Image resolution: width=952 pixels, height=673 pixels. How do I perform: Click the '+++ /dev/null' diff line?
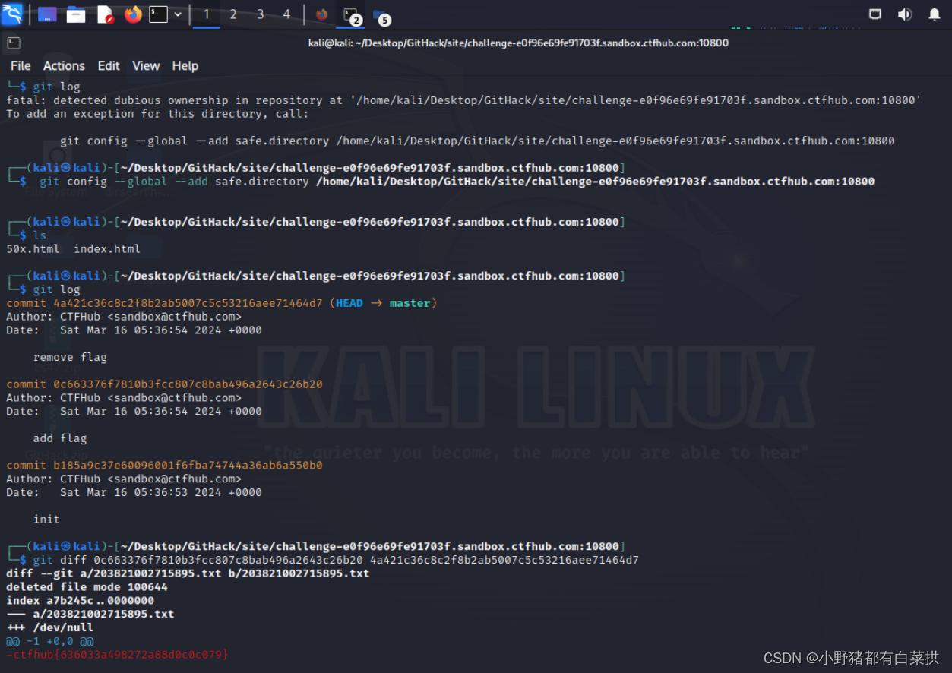tap(49, 628)
